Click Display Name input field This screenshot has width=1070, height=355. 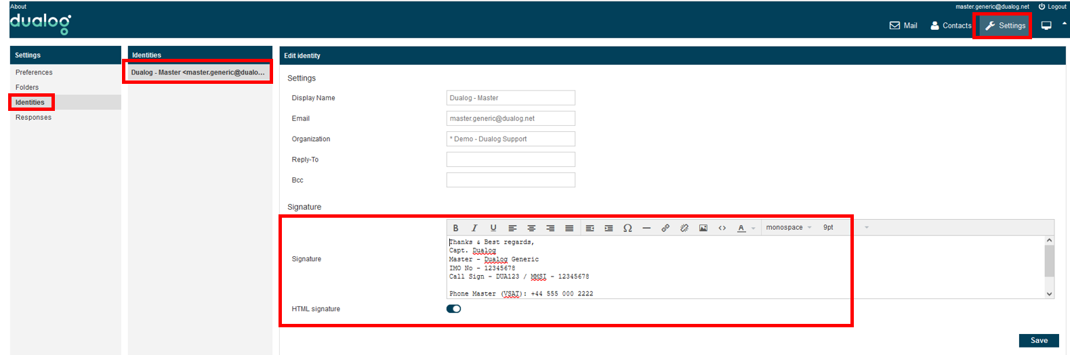tap(511, 98)
